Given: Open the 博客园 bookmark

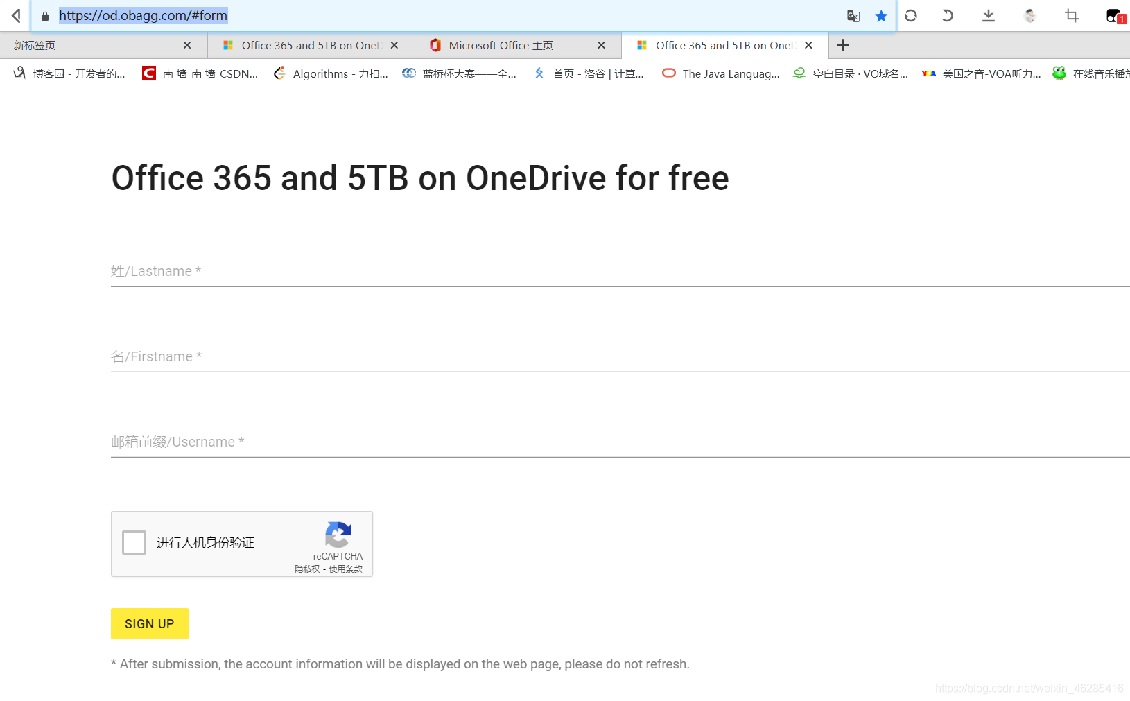Looking at the screenshot, I should point(69,73).
